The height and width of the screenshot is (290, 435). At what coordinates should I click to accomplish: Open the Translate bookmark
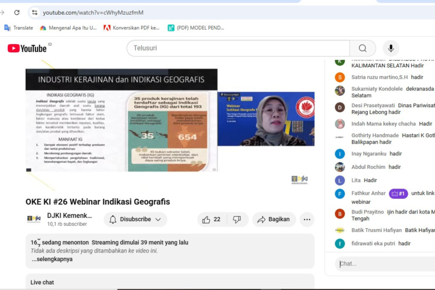[19, 28]
